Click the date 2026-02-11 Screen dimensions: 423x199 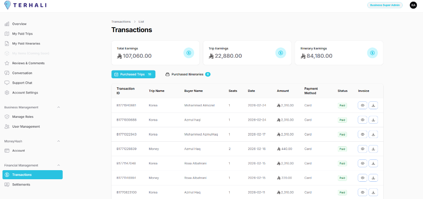(x=257, y=192)
